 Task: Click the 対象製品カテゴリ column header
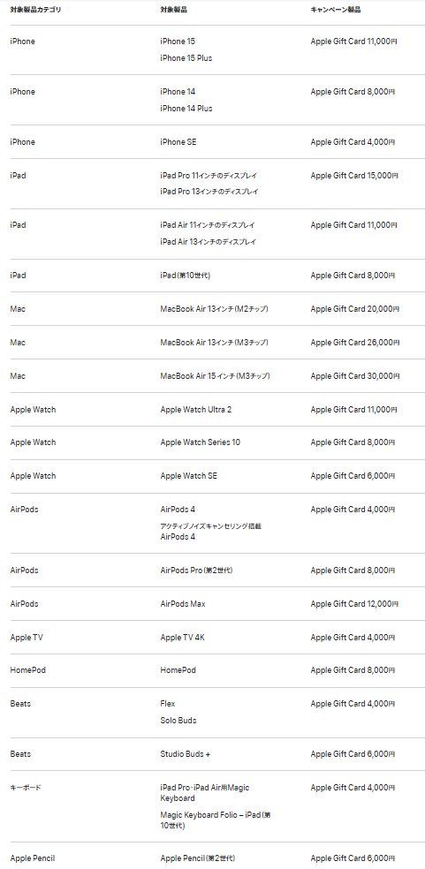pos(35,10)
